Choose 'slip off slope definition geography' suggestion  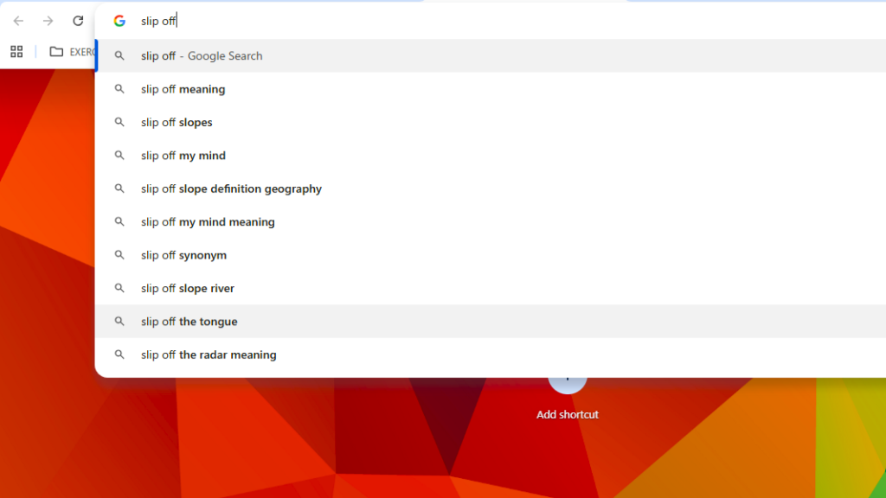point(231,188)
